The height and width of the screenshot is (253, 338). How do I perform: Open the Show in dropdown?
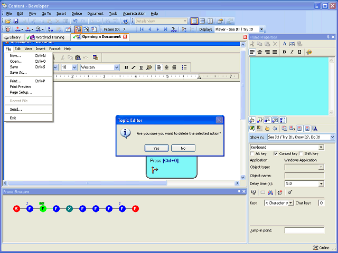332,137
